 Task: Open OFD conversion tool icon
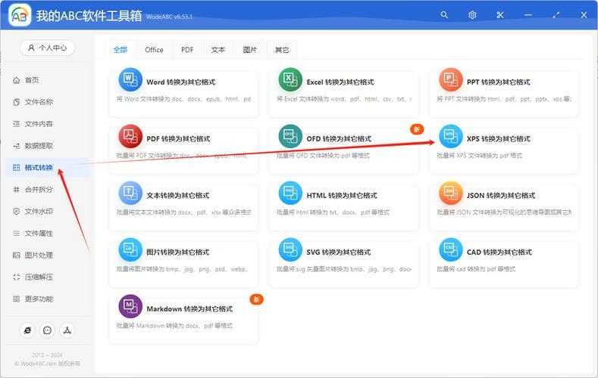[x=290, y=136]
